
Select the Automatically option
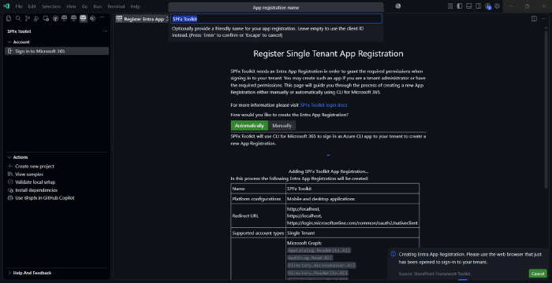(x=249, y=125)
